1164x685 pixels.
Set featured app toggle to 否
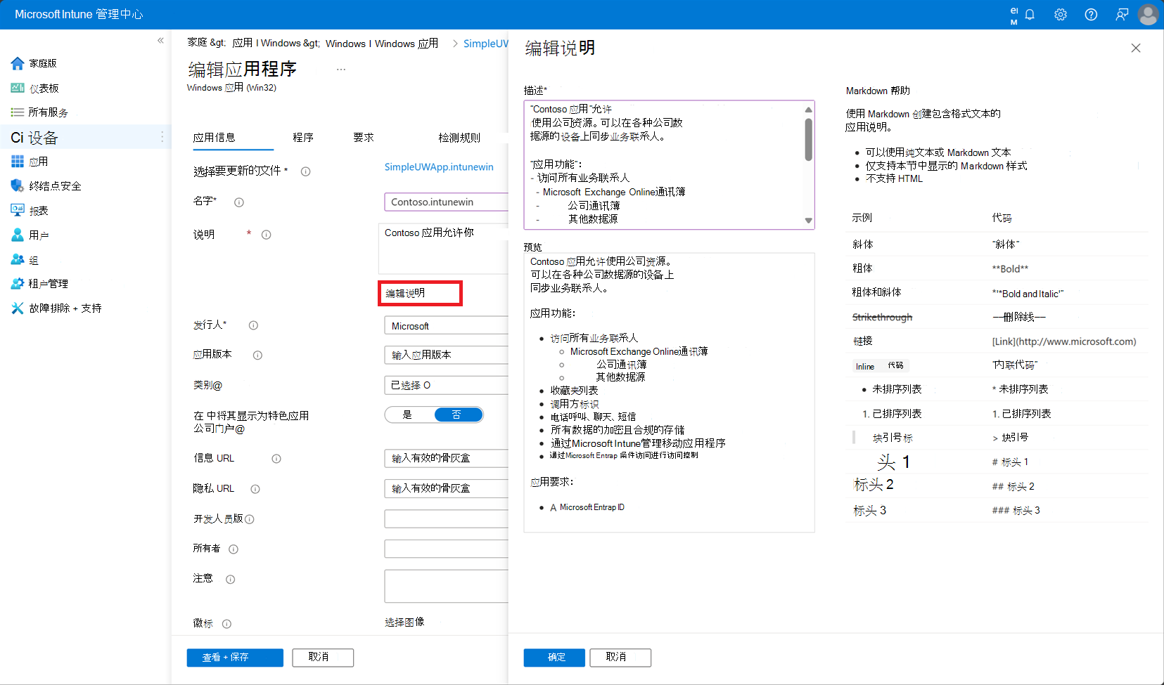(458, 415)
